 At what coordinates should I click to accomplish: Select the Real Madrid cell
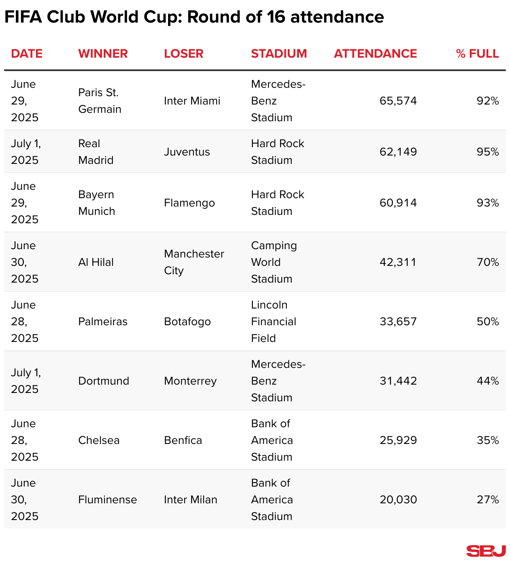96,152
